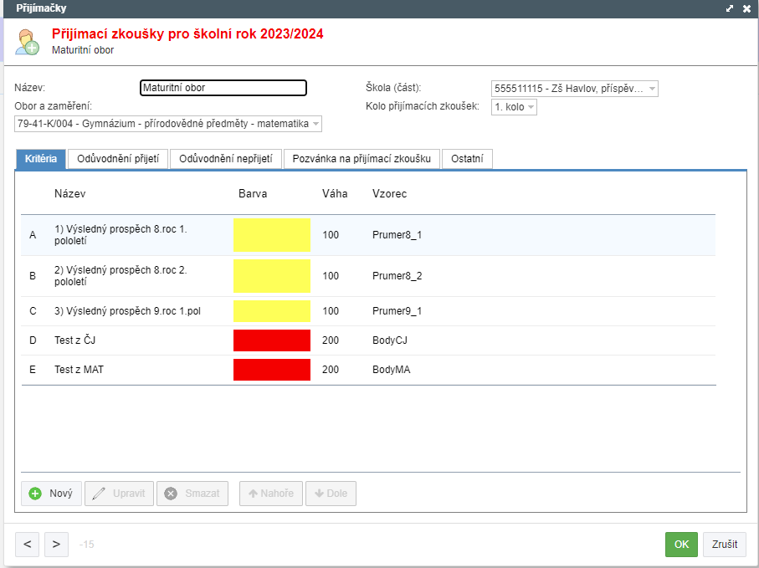Click the green plus icon on Nový
This screenshot has width=759, height=568.
(x=35, y=494)
